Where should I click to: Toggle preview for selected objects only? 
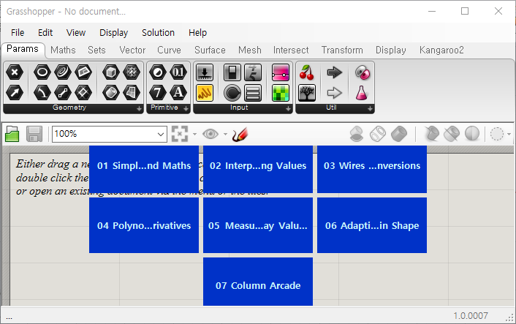[x=431, y=134]
